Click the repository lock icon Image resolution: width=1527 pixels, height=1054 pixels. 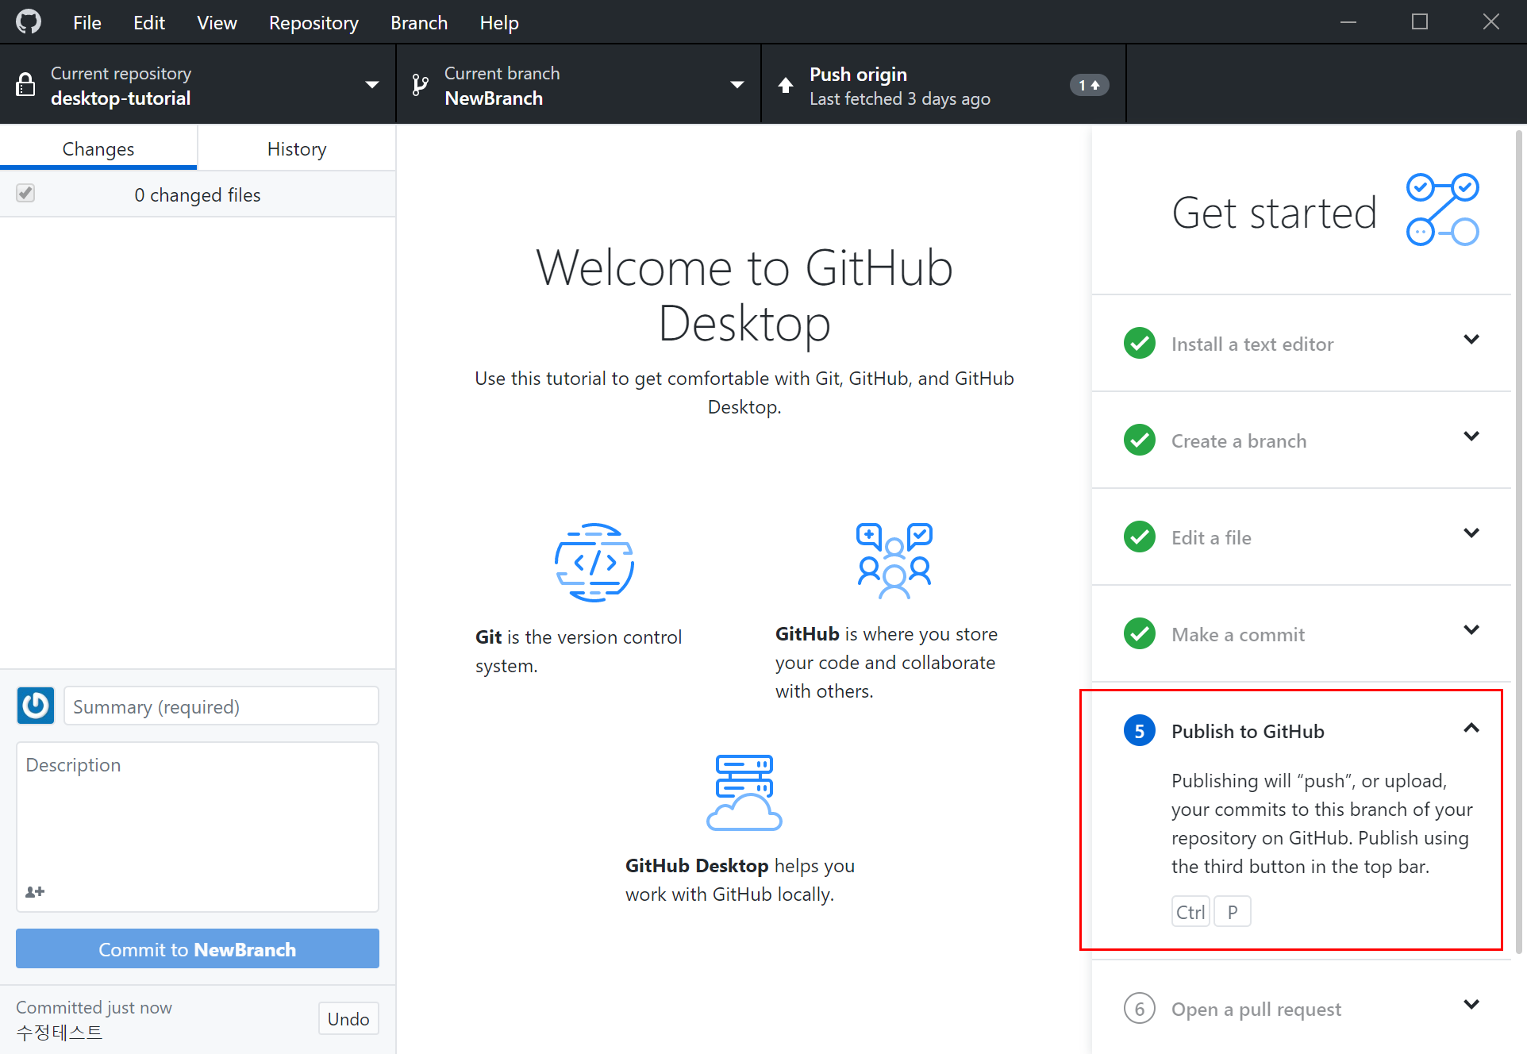click(25, 85)
